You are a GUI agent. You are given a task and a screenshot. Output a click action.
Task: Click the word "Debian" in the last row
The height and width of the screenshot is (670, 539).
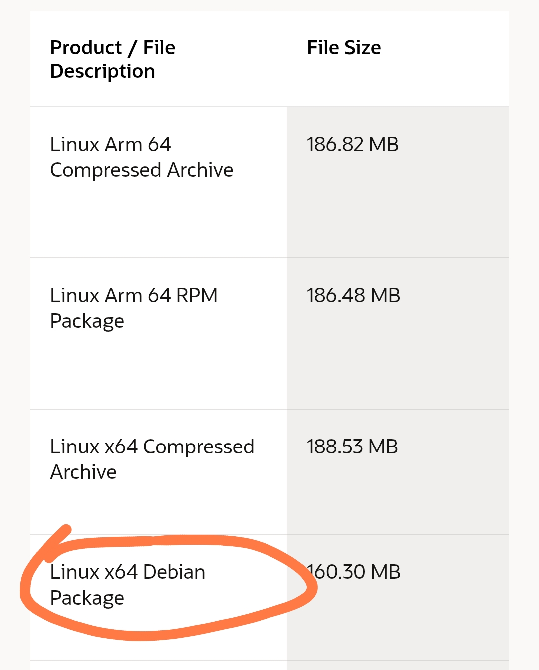click(x=174, y=572)
